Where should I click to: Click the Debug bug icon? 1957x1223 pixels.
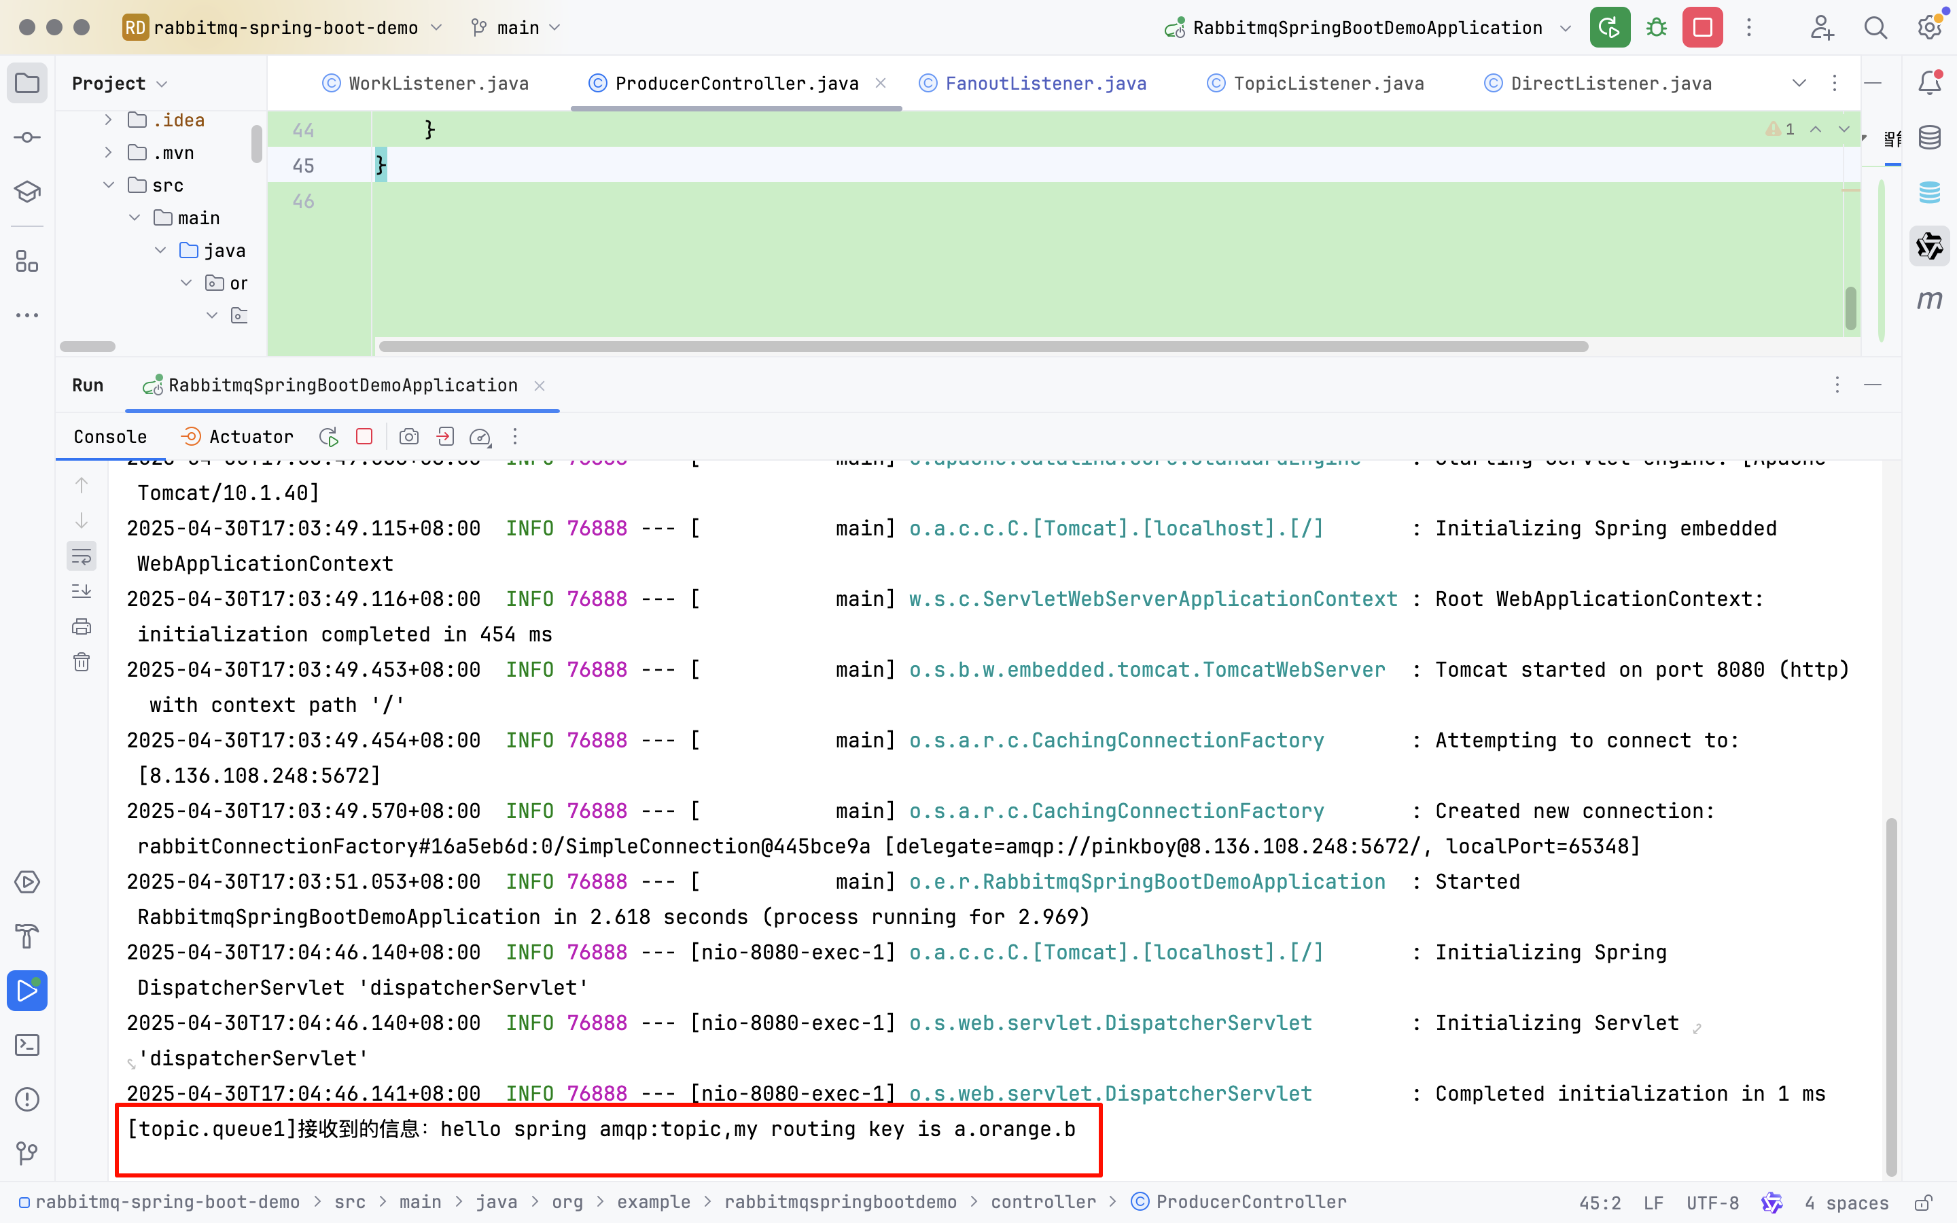click(1656, 27)
